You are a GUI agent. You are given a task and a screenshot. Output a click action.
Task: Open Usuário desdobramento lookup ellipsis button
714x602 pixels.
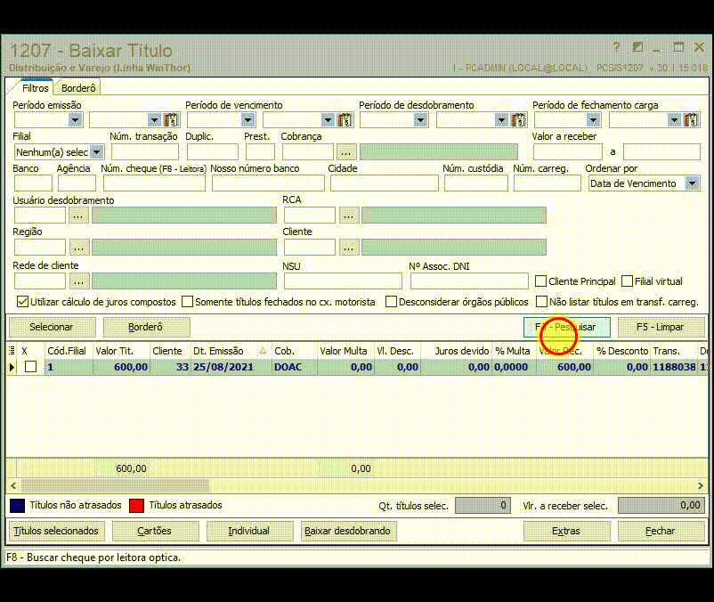point(78,216)
